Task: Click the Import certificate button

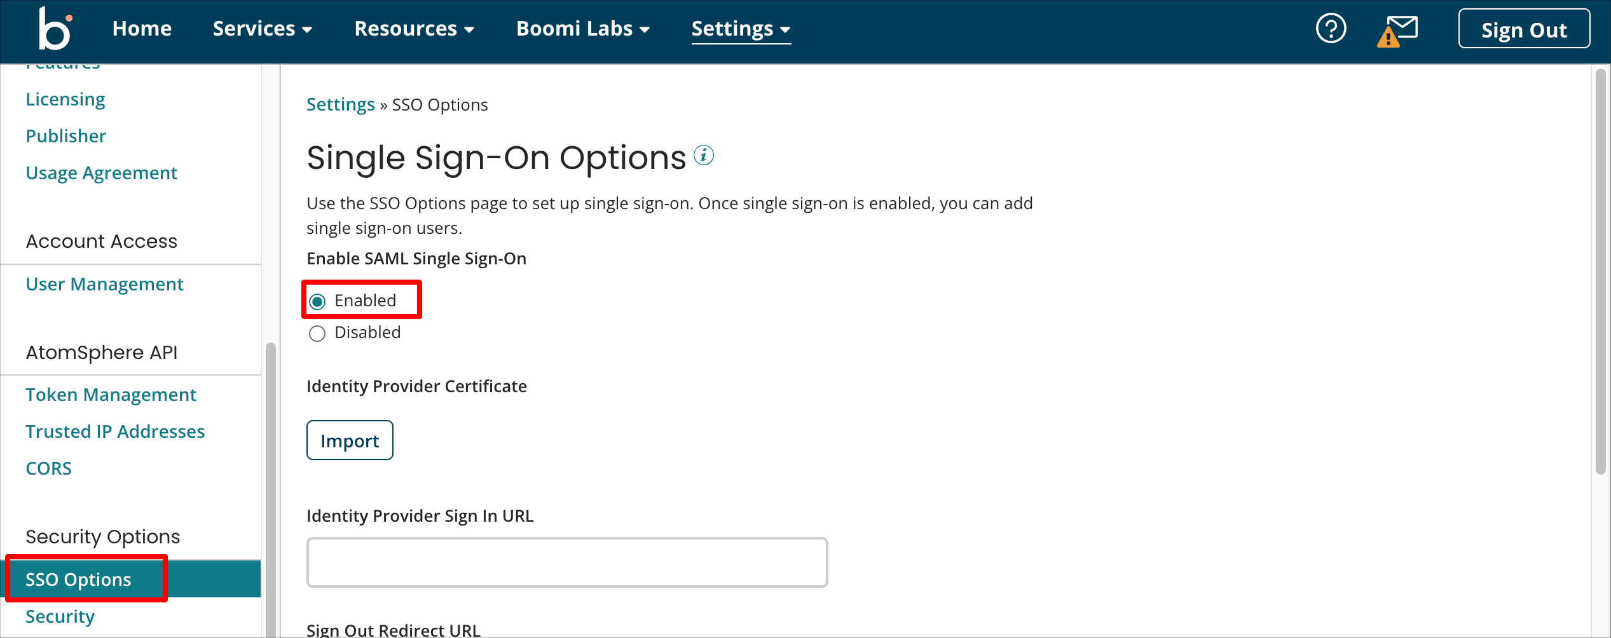Action: pyautogui.click(x=350, y=440)
